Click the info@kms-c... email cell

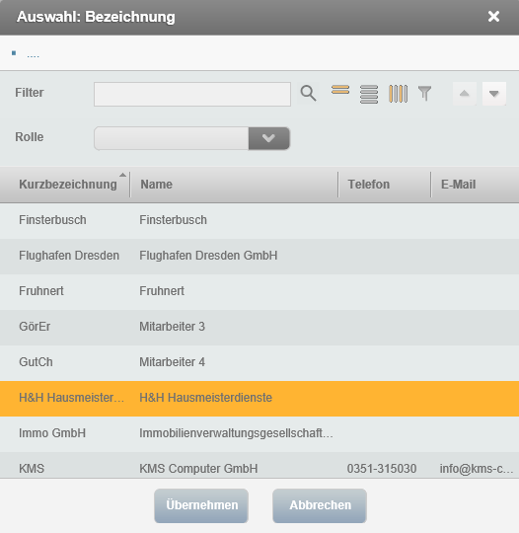tap(477, 469)
